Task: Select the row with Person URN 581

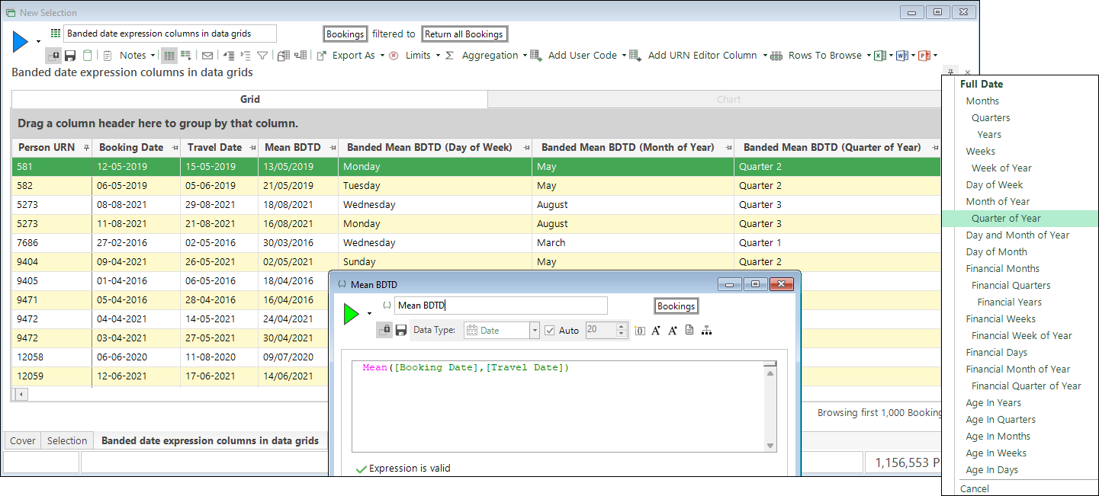Action: 477,166
